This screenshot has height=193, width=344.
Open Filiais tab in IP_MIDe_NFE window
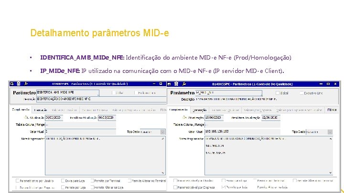coord(332,110)
